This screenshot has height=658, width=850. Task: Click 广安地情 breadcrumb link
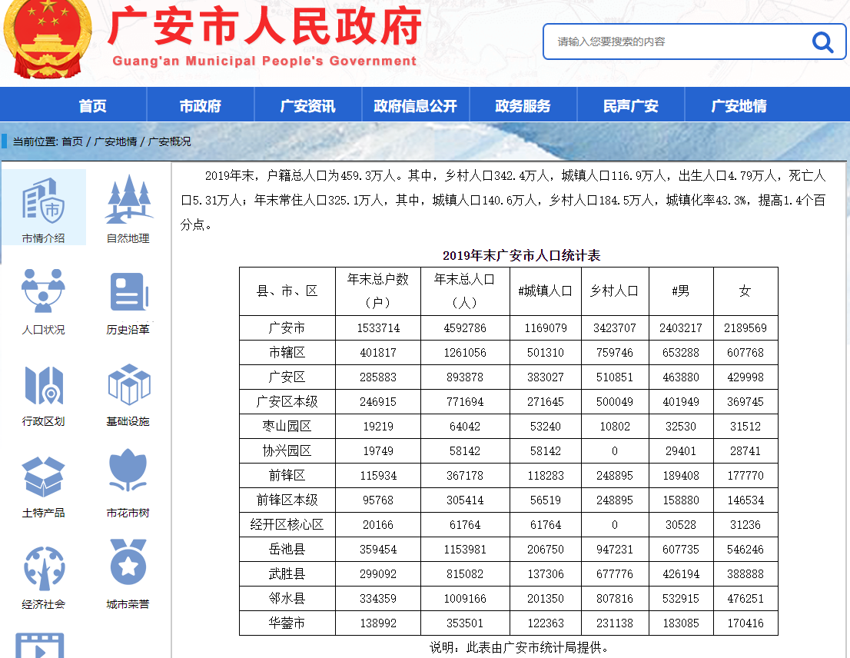[115, 141]
